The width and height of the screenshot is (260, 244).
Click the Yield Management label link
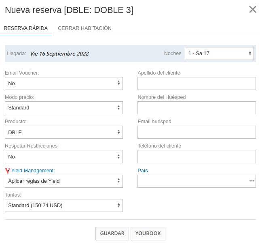pos(33,171)
